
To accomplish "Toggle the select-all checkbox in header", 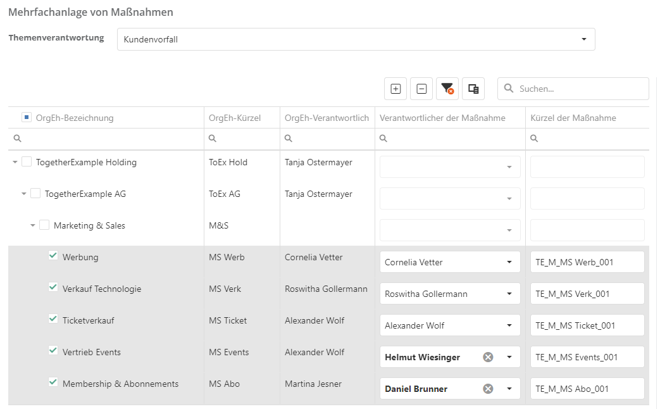I will [x=27, y=117].
